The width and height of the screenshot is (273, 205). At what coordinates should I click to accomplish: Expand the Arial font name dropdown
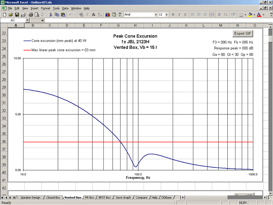(x=156, y=15)
